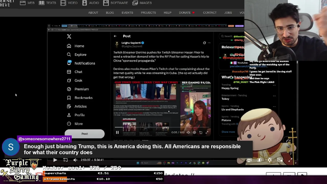Pause the tweet video
The image size is (327, 184).
pyautogui.click(x=117, y=132)
